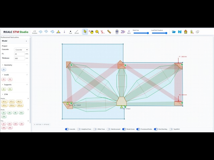Screen dimensions: 214x160
Task: Select the down-arrow load tool
Action: pyautogui.click(x=65, y=32)
